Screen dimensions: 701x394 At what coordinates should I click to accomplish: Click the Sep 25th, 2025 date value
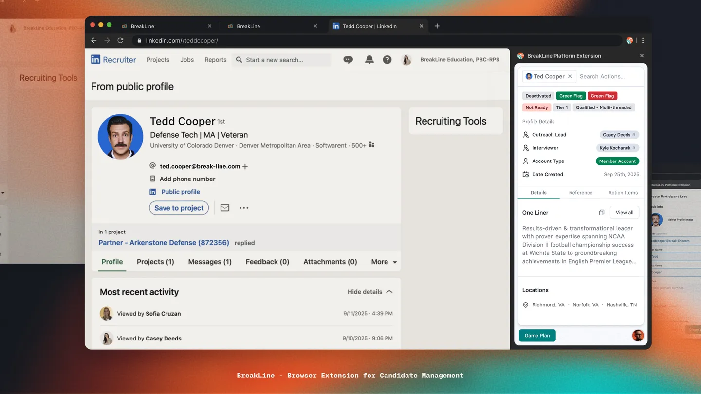(622, 174)
